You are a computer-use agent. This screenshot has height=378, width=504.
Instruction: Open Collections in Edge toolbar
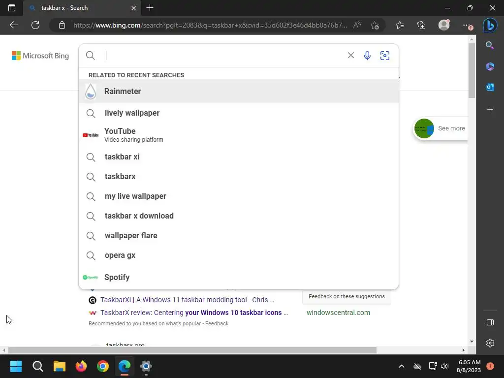(x=421, y=25)
